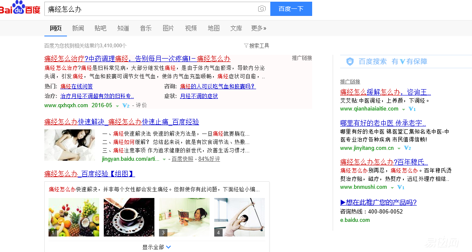Screen dimensions: 472x252
Task: Open 痛经怎么办_百度经验【组图】 result
Action: [x=90, y=174]
